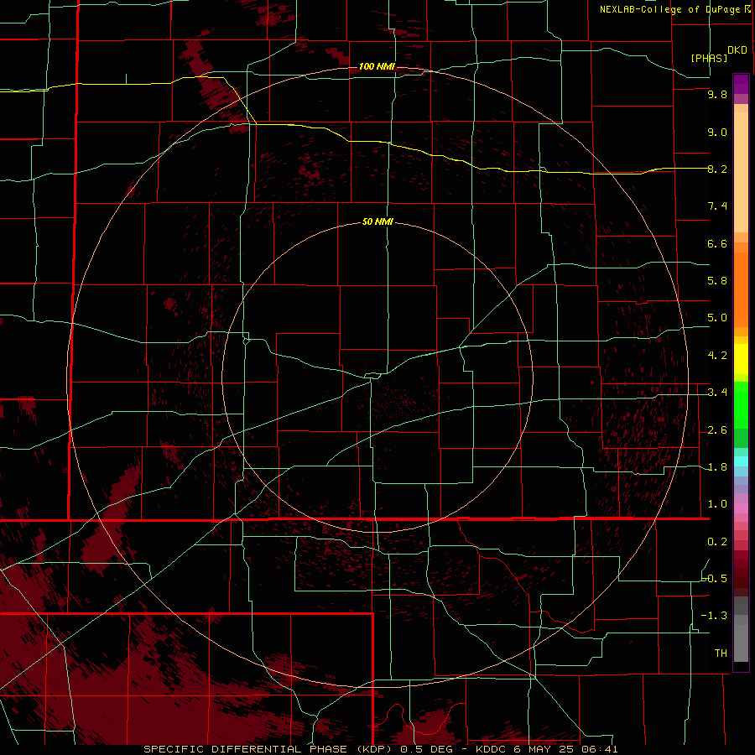Click the 100 NMI range ring label
The height and width of the screenshot is (755, 755).
(377, 66)
